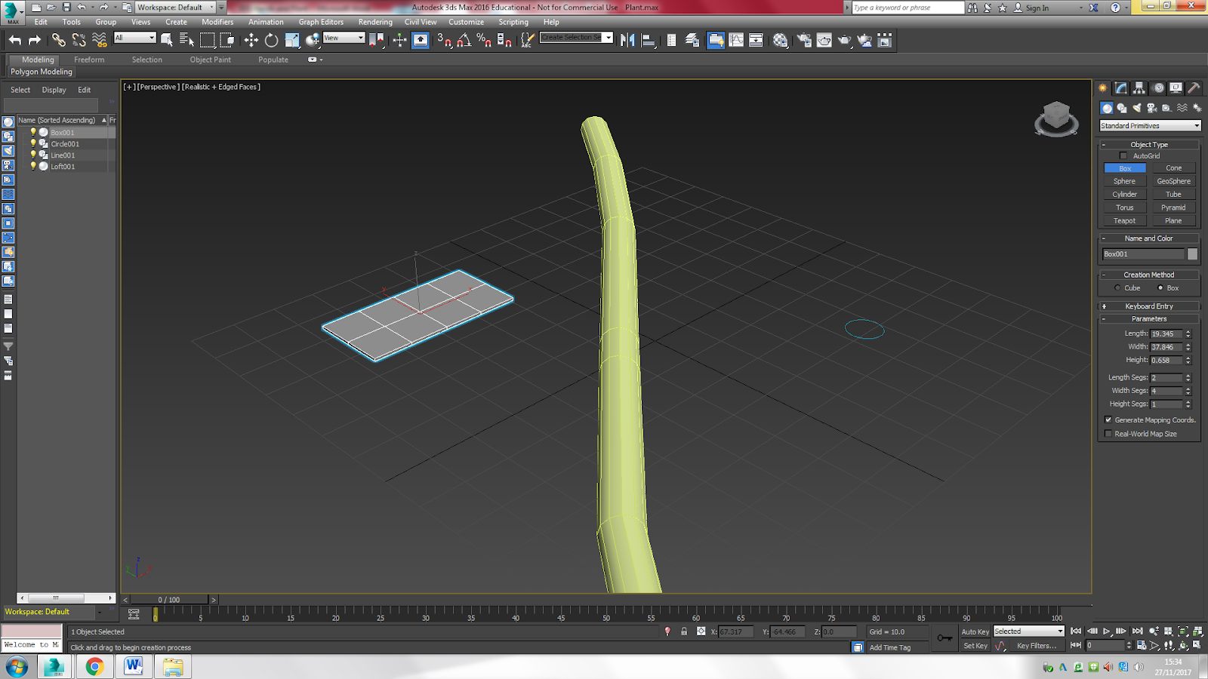Image resolution: width=1208 pixels, height=679 pixels.
Task: Activate the Select and Move tool
Action: point(251,40)
